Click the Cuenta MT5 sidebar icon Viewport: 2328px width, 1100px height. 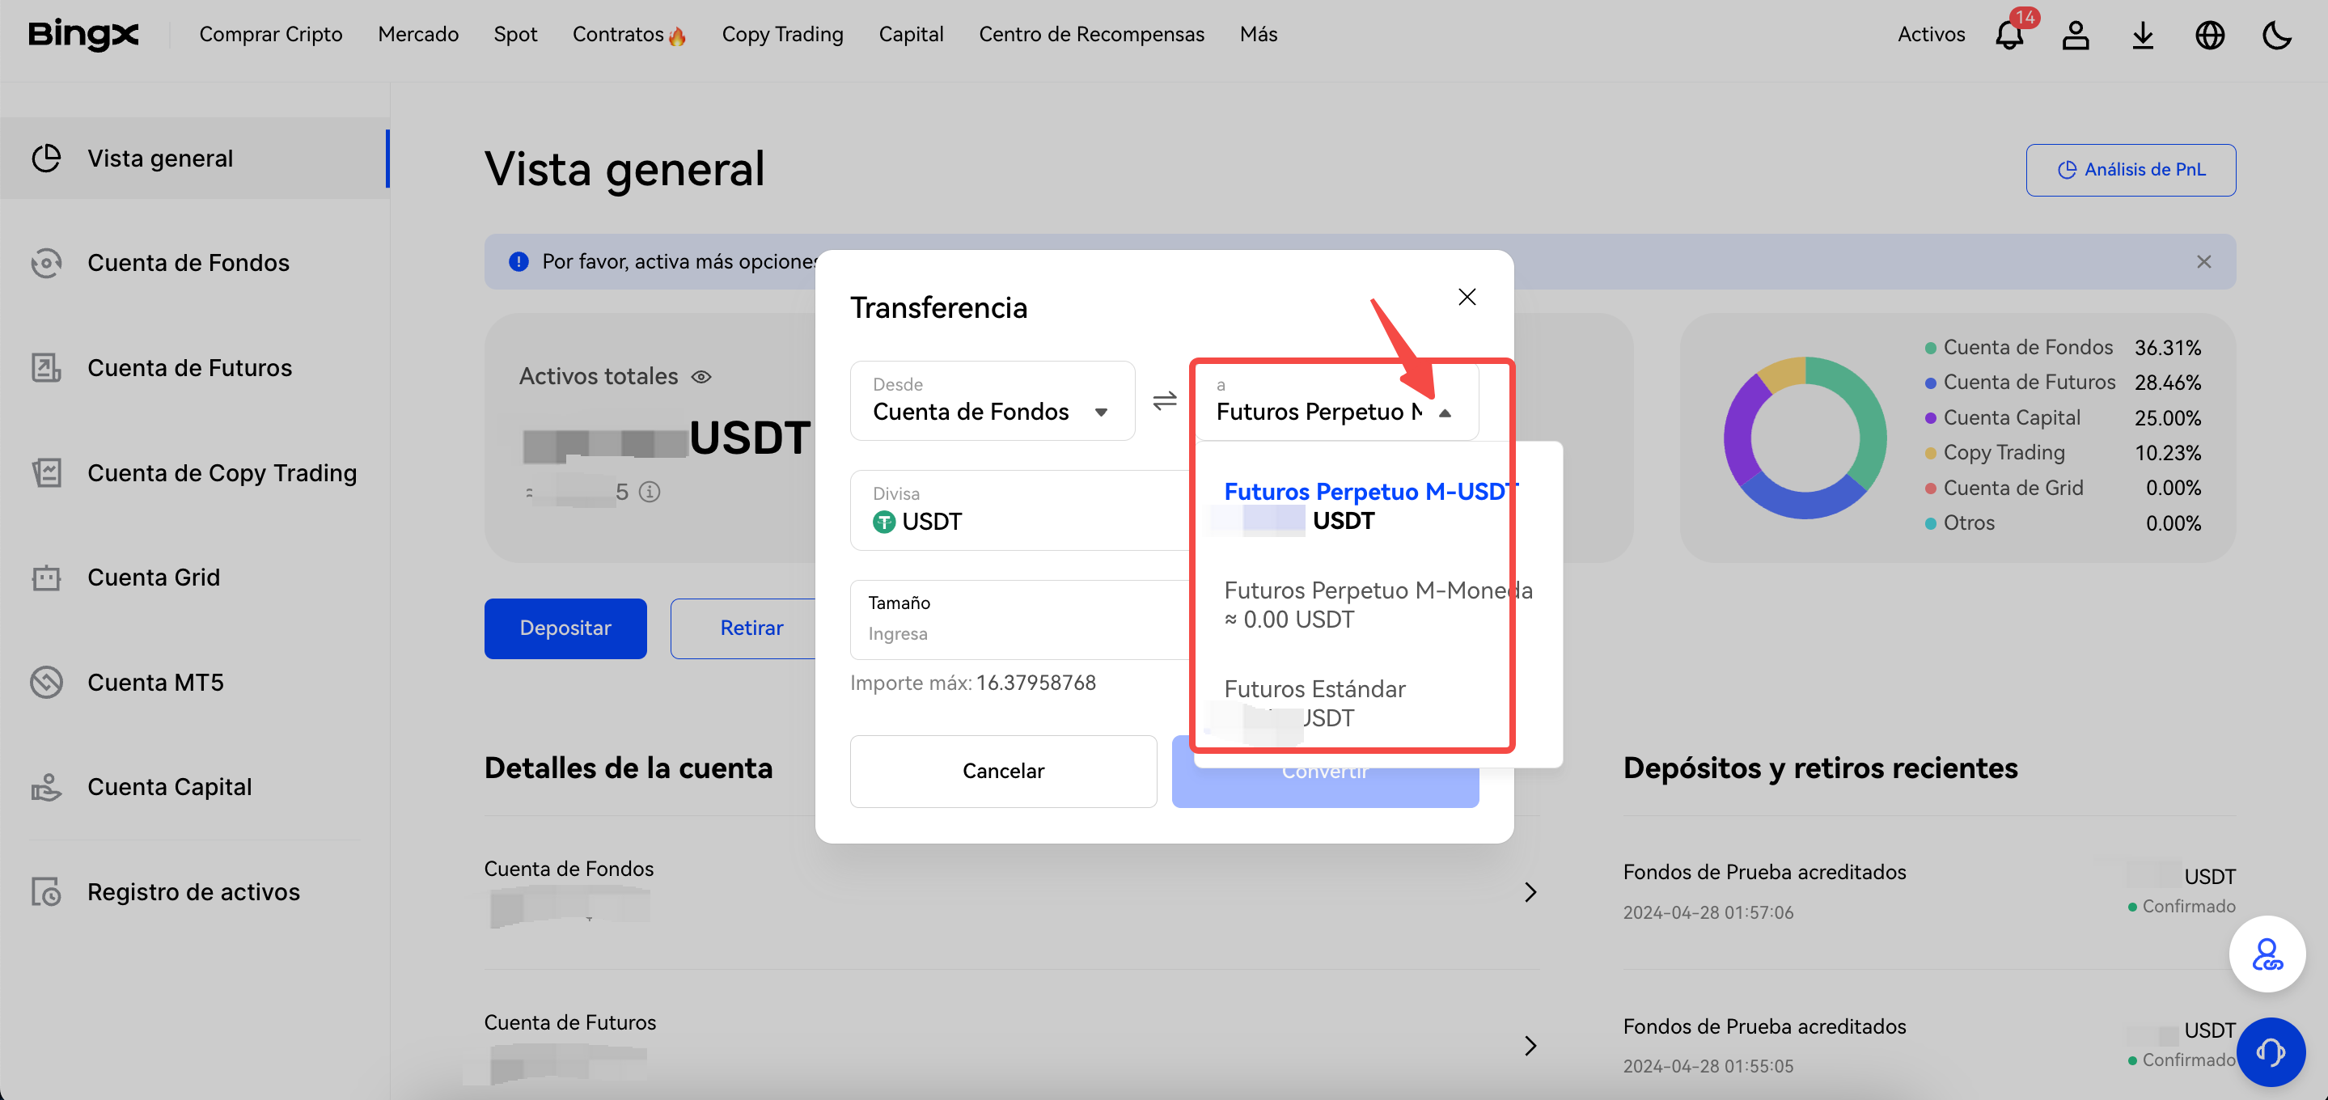(46, 683)
